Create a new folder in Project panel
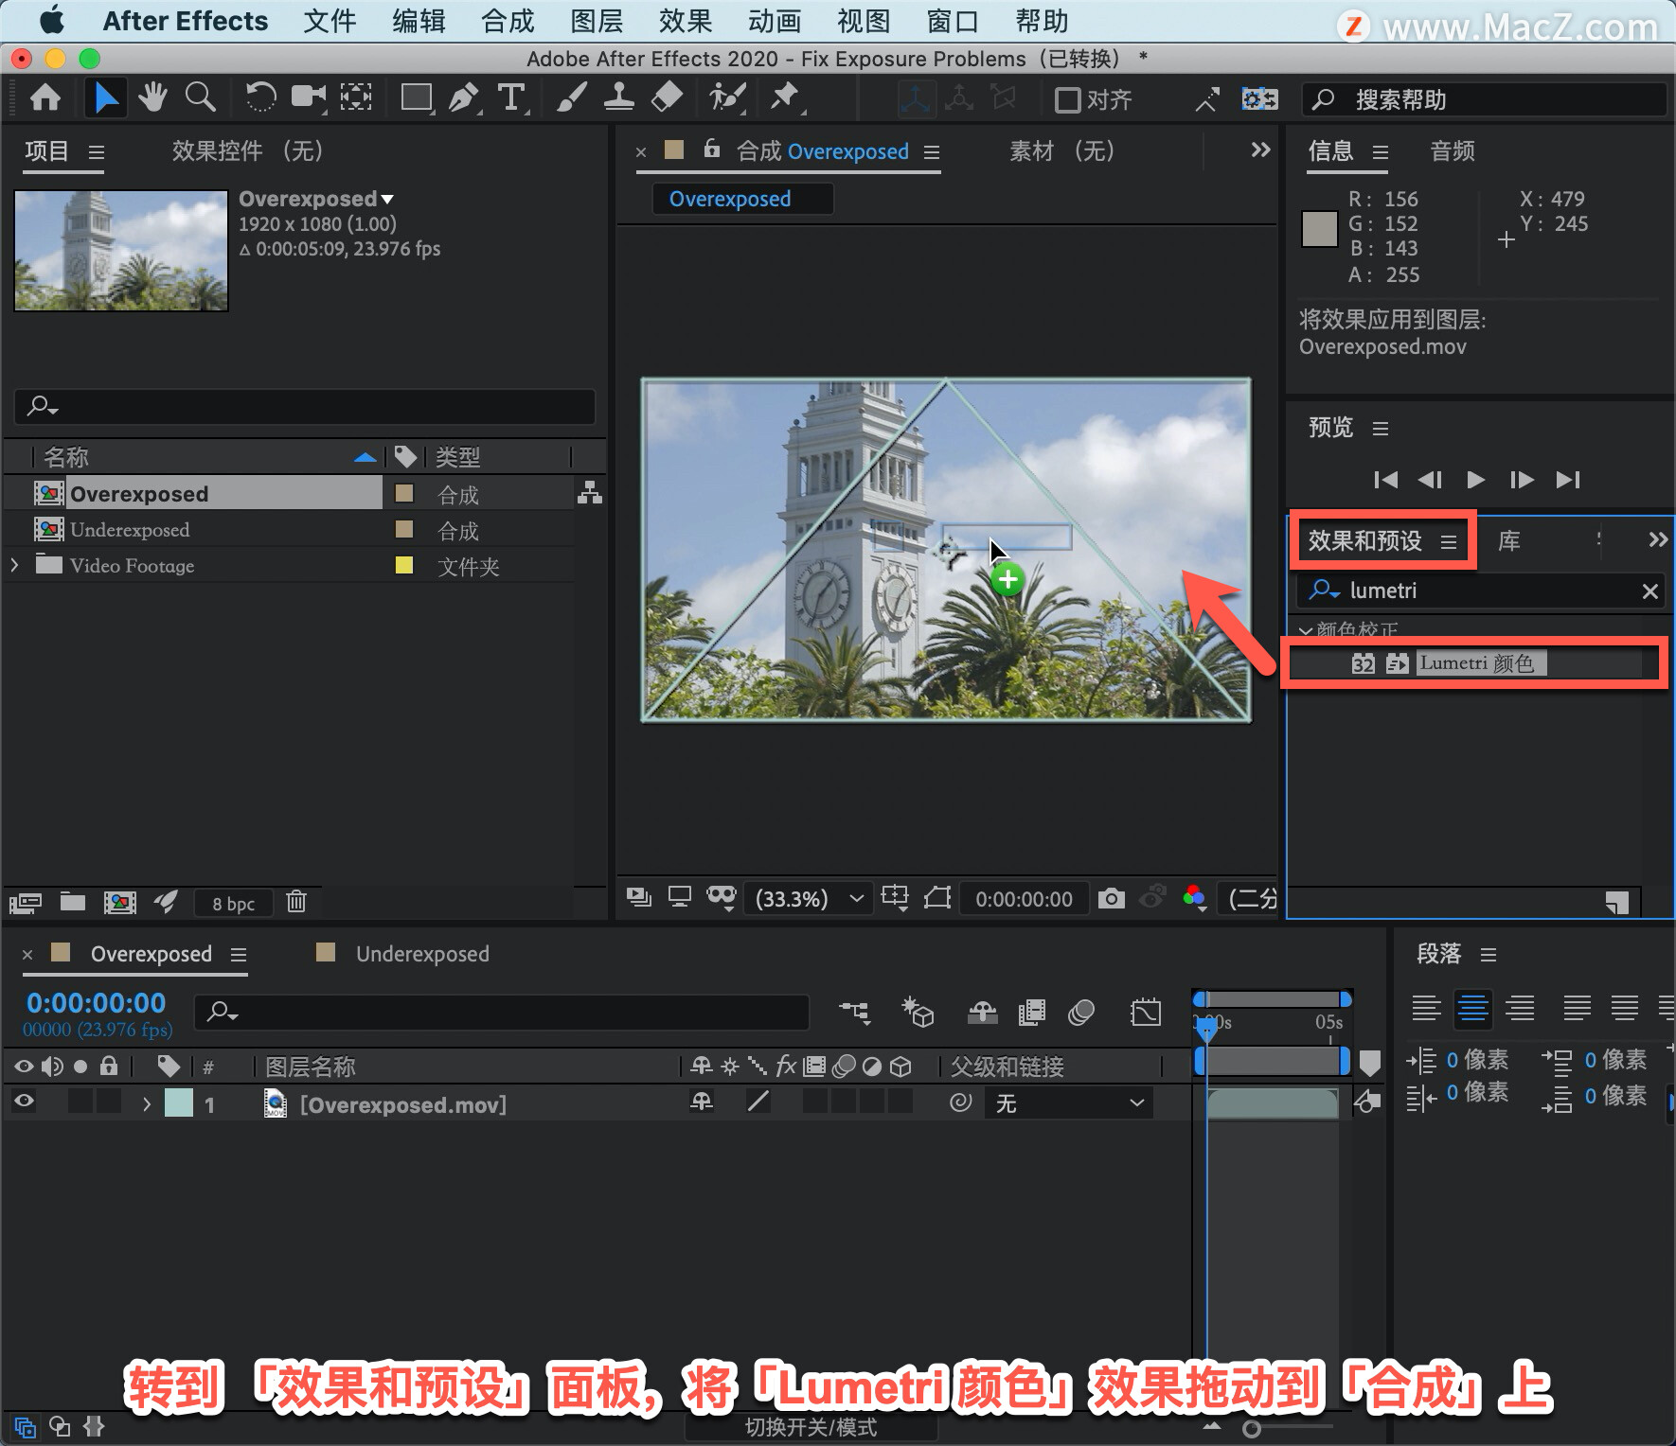The width and height of the screenshot is (1676, 1446). [73, 902]
